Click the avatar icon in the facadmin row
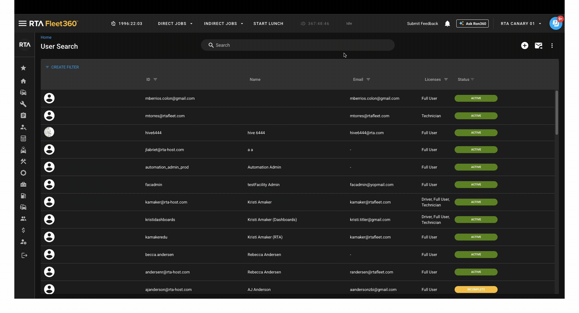The height and width of the screenshot is (313, 579). tap(49, 184)
